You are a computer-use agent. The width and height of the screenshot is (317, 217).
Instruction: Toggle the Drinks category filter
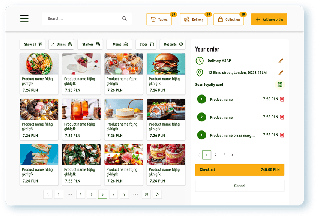[x=61, y=45]
